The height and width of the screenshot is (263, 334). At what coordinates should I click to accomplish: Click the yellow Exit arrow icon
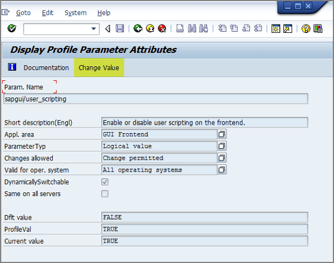(150, 28)
